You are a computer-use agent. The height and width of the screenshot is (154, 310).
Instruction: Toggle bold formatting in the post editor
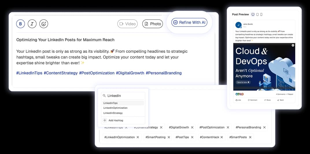click(x=20, y=24)
